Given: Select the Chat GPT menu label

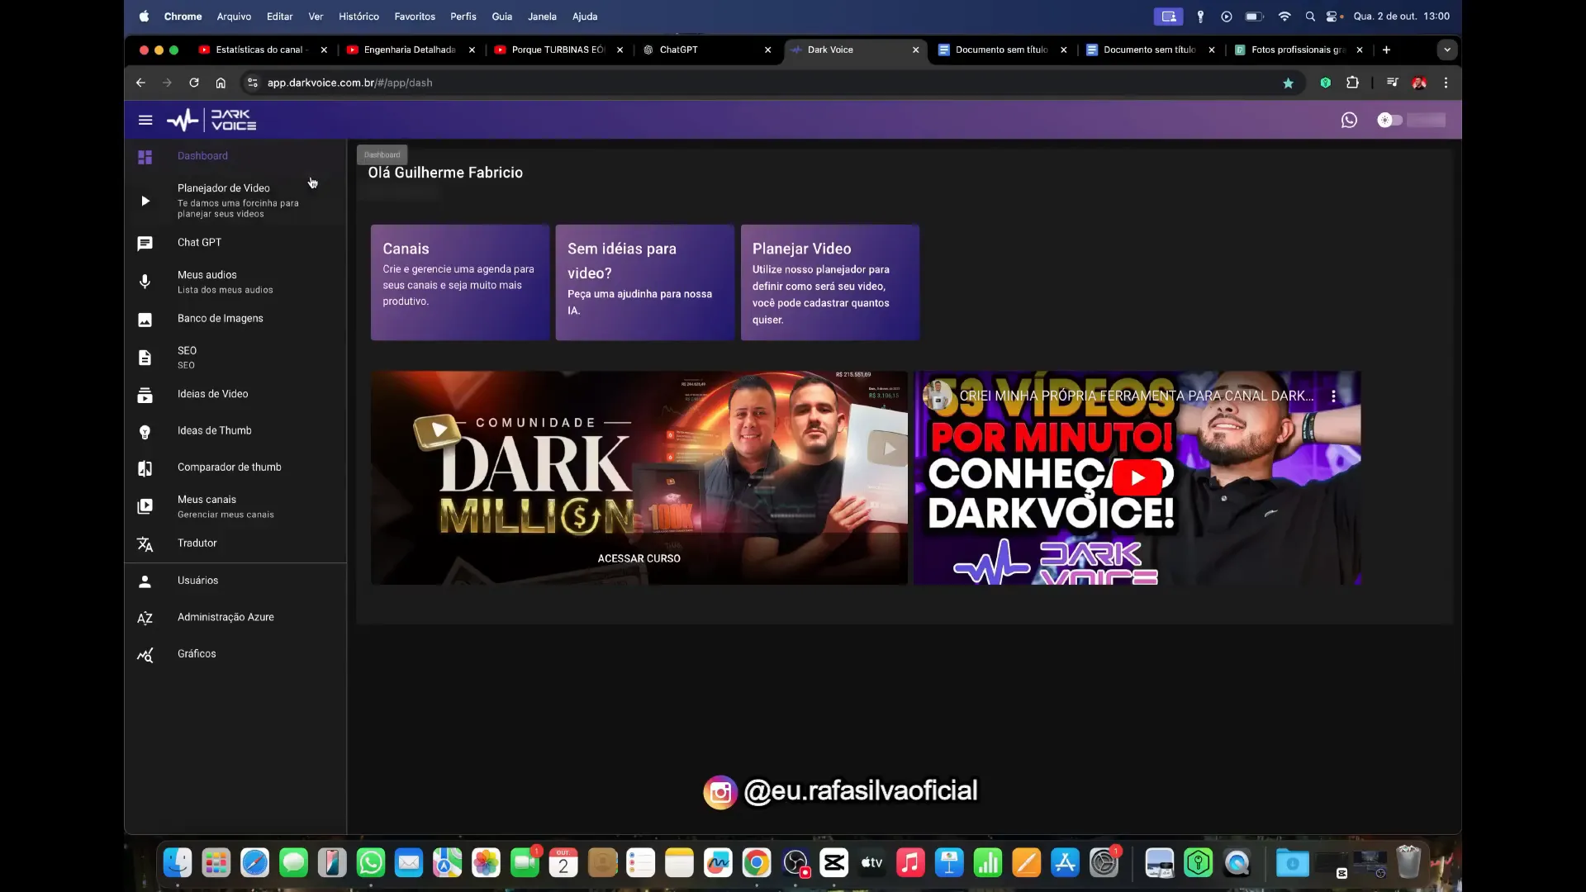Looking at the screenshot, I should (199, 242).
